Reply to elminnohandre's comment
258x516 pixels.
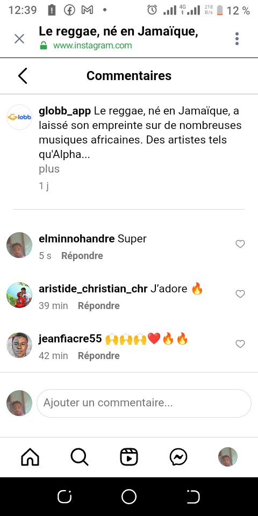82,256
